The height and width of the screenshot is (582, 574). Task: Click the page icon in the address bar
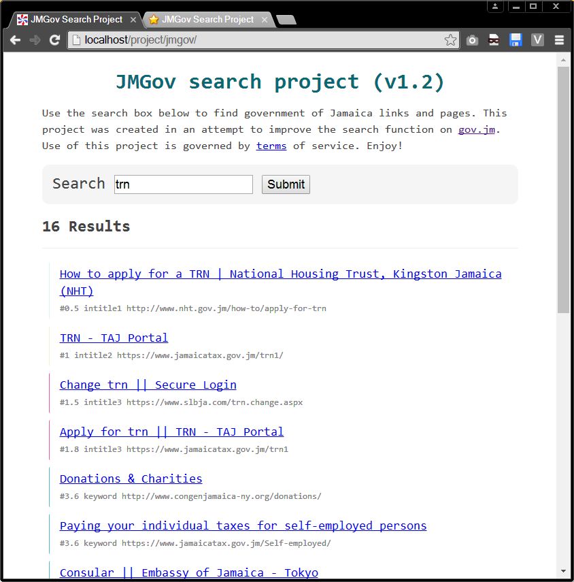(76, 39)
